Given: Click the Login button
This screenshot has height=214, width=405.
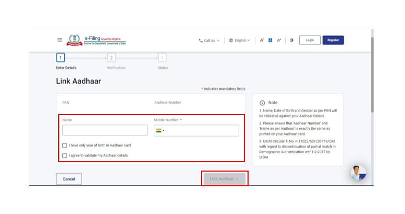Looking at the screenshot, I should (310, 40).
